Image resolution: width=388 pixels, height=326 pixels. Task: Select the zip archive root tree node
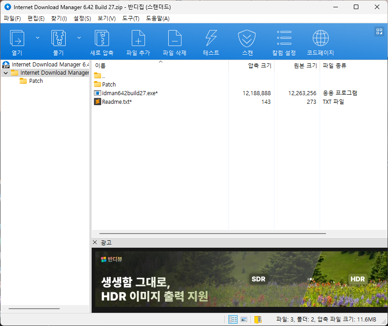[x=46, y=65]
